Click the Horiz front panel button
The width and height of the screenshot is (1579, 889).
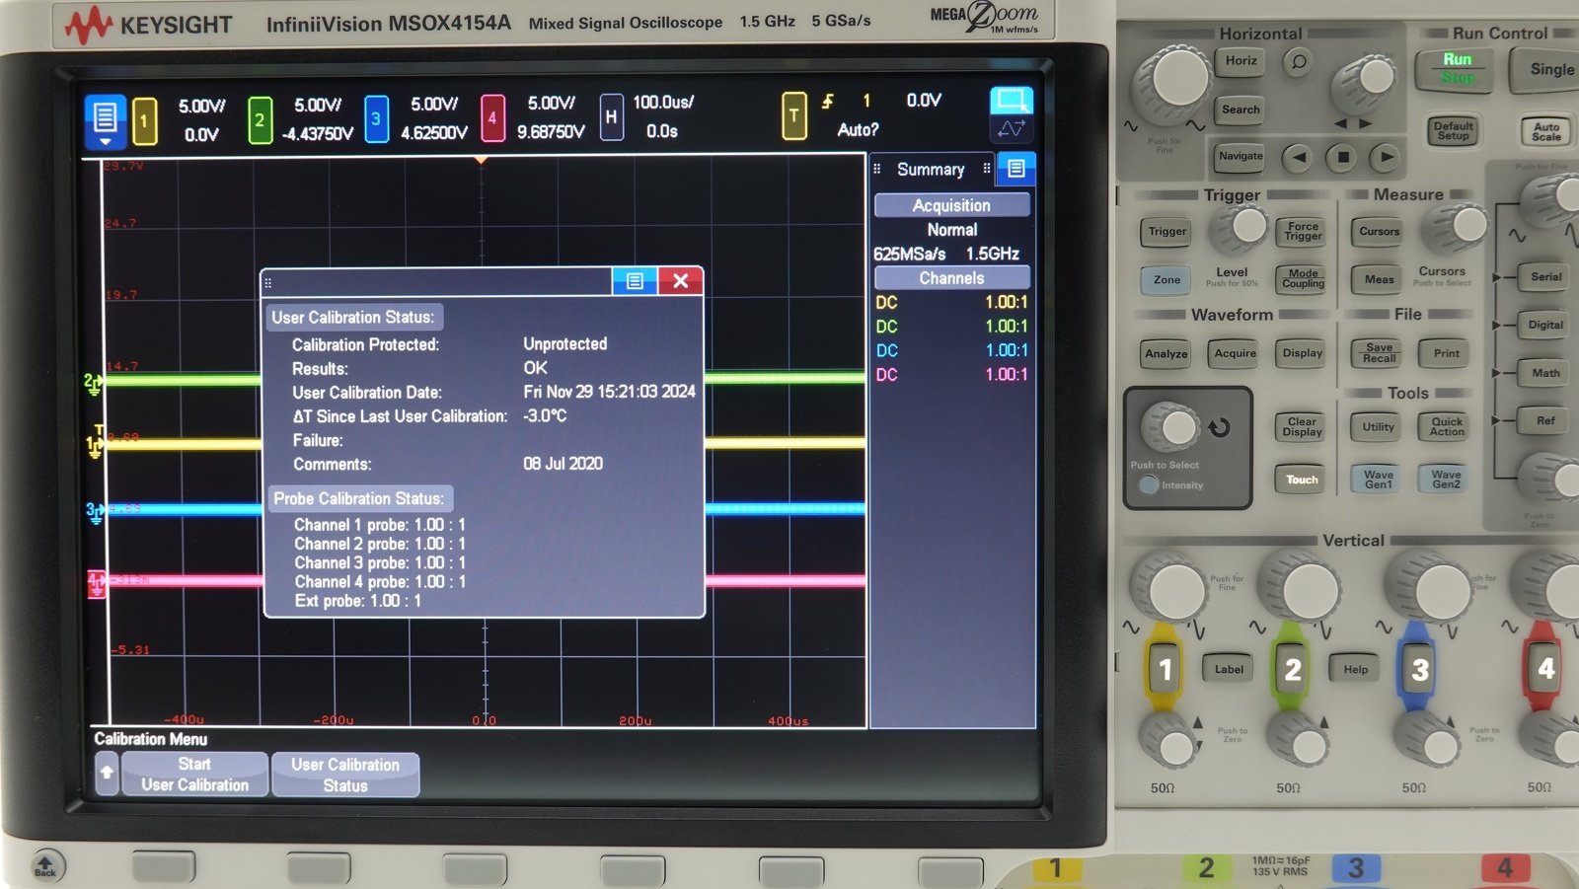click(x=1241, y=61)
